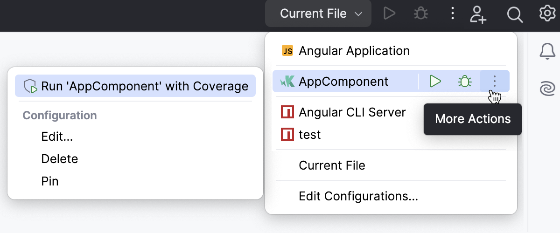This screenshot has height=233, width=560.
Task: Pin the AppComponent configuration
Action: pos(50,181)
